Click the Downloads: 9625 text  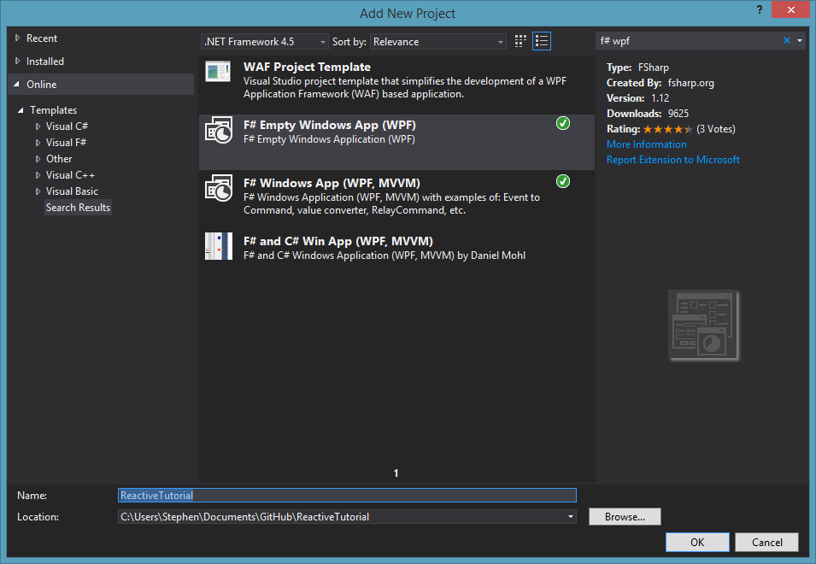[x=648, y=114]
